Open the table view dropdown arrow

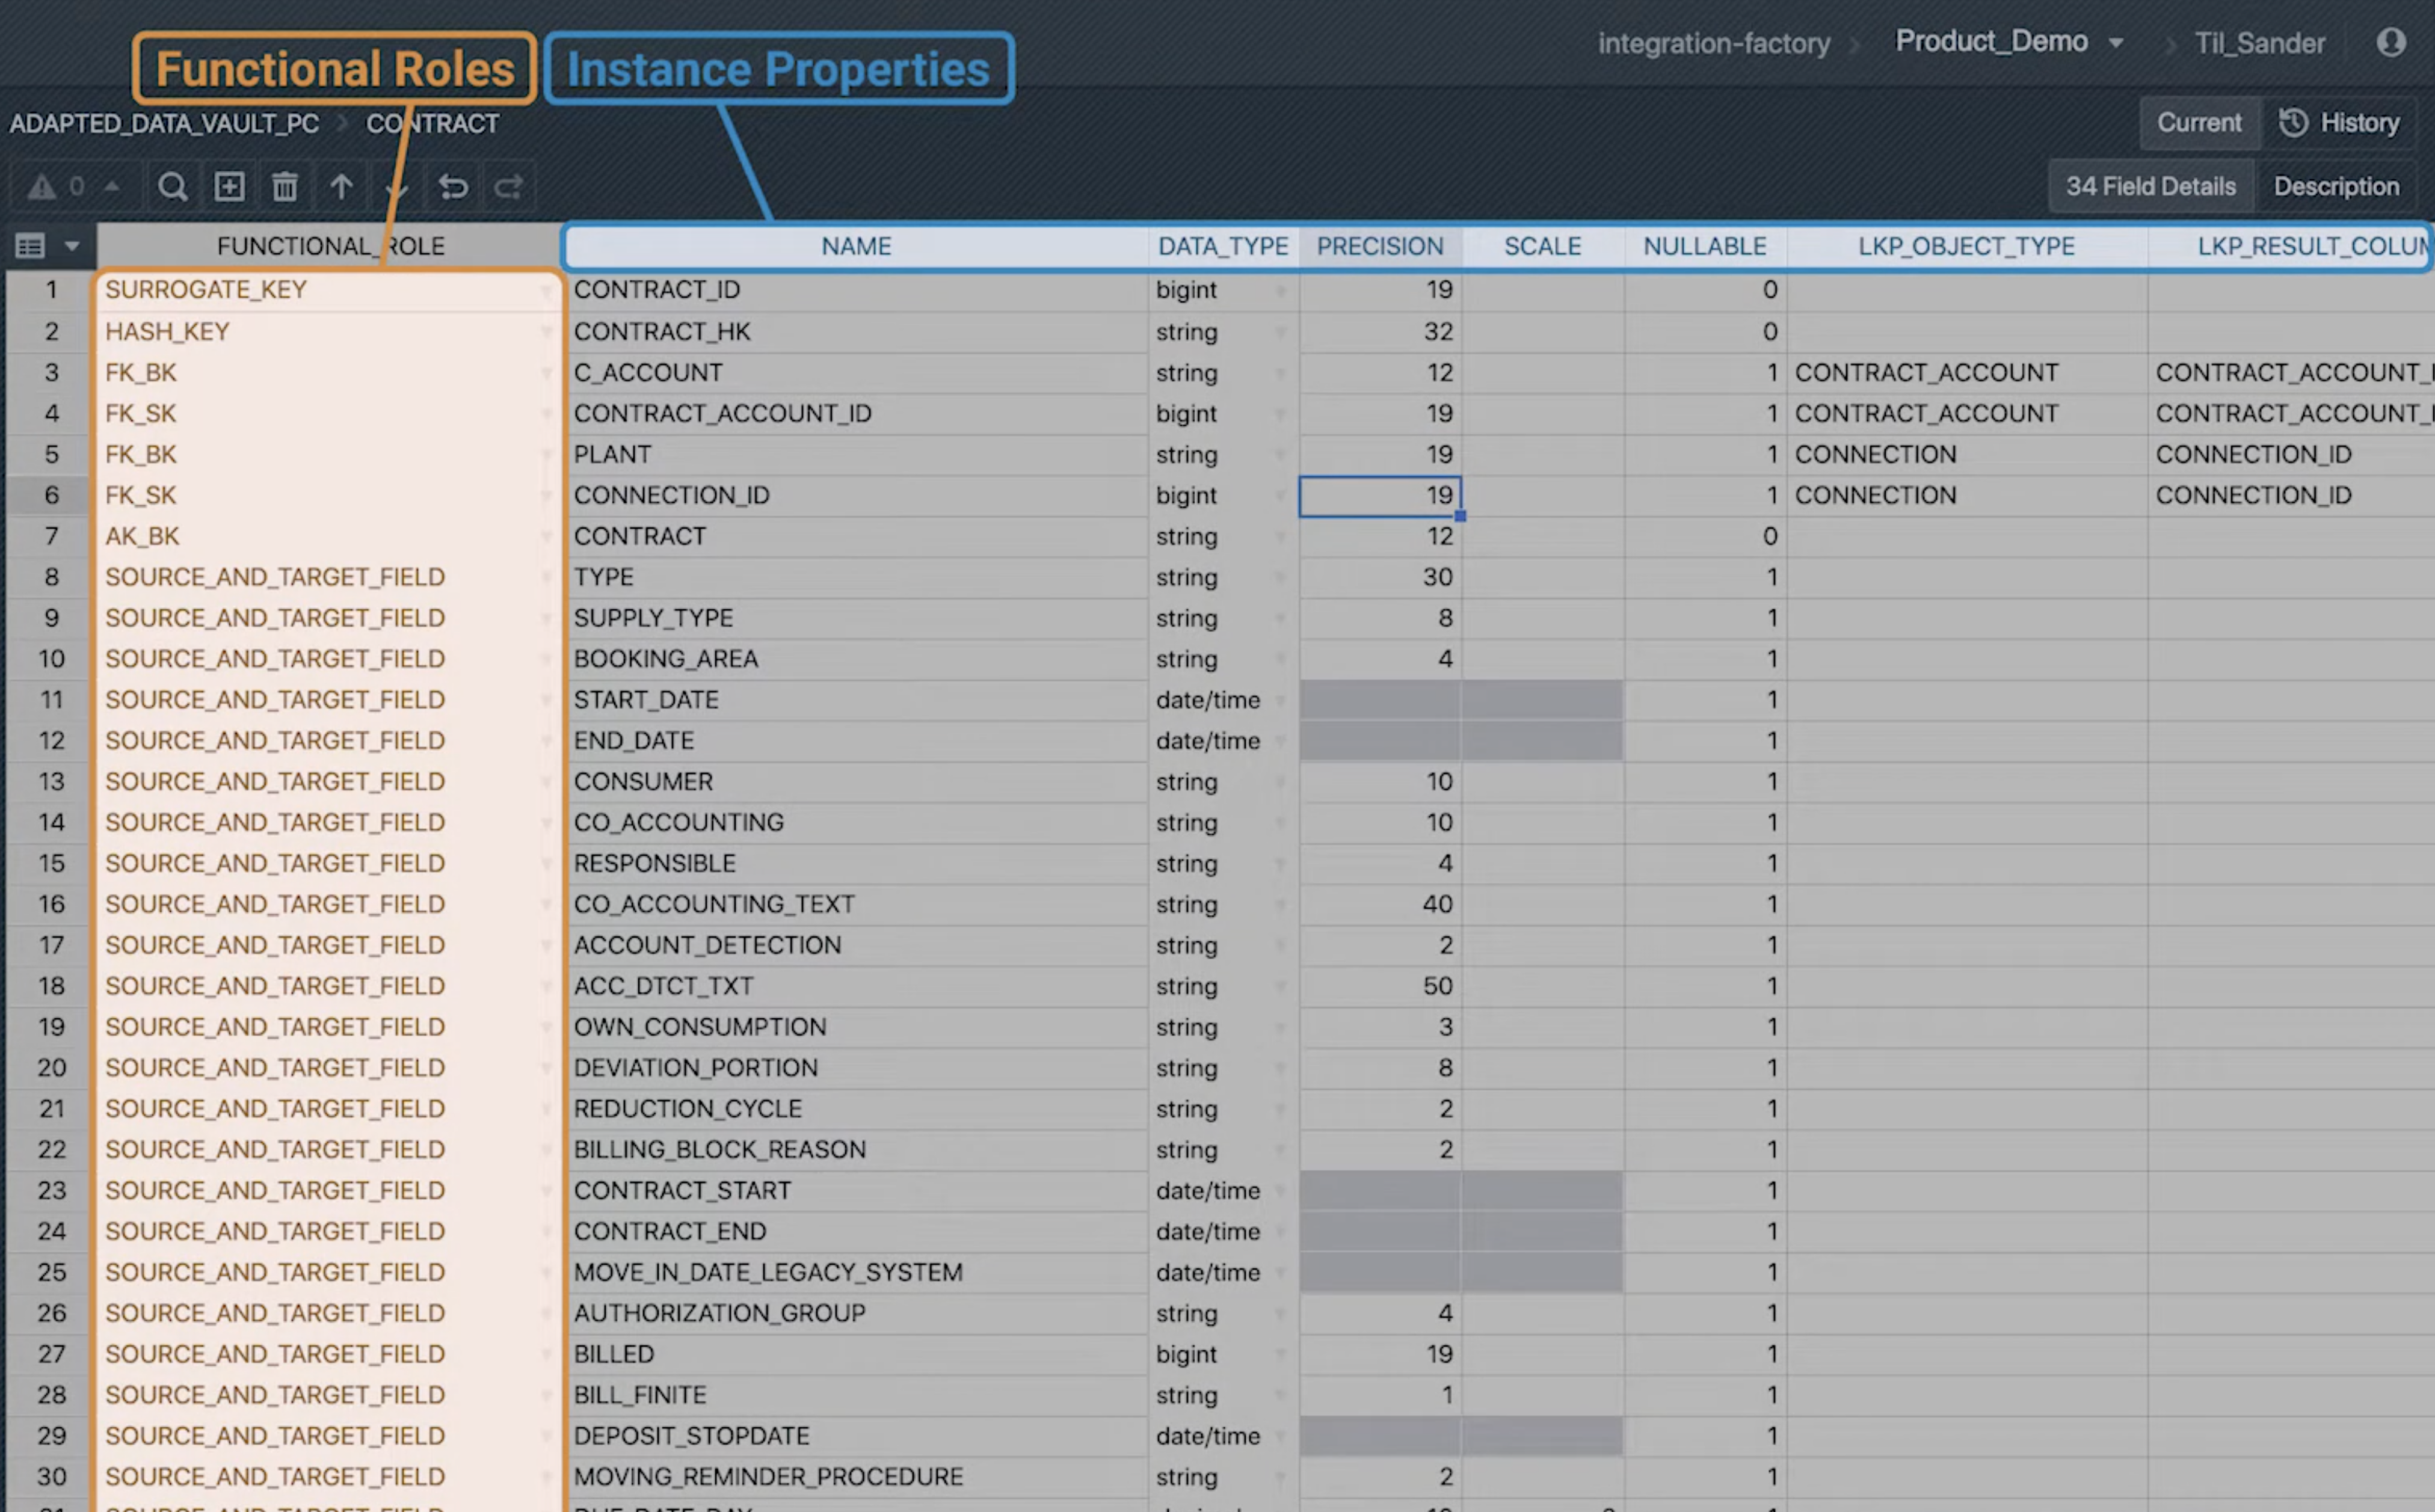(x=72, y=246)
